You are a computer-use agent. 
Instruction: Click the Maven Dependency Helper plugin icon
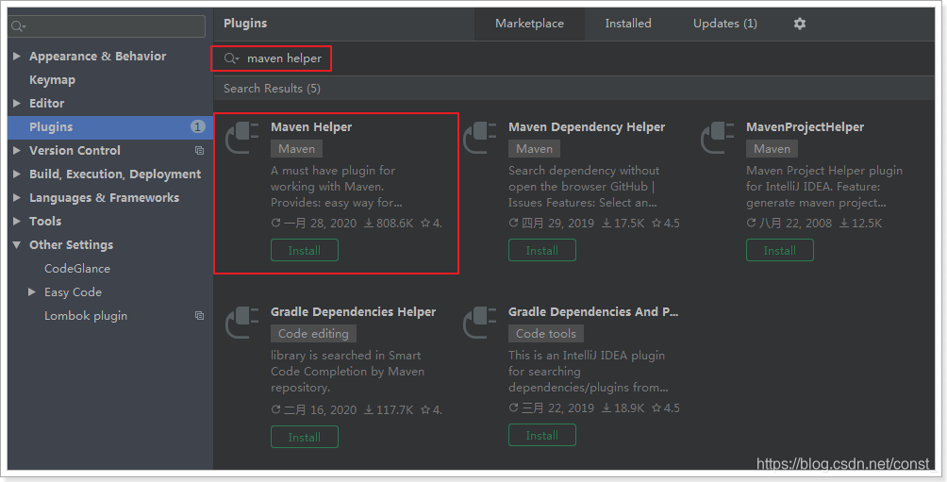coord(479,137)
